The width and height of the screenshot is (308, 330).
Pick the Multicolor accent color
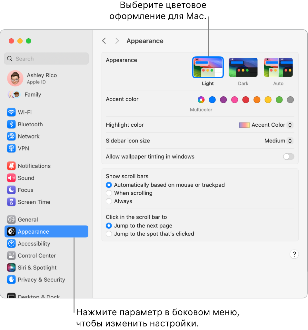pos(201,100)
